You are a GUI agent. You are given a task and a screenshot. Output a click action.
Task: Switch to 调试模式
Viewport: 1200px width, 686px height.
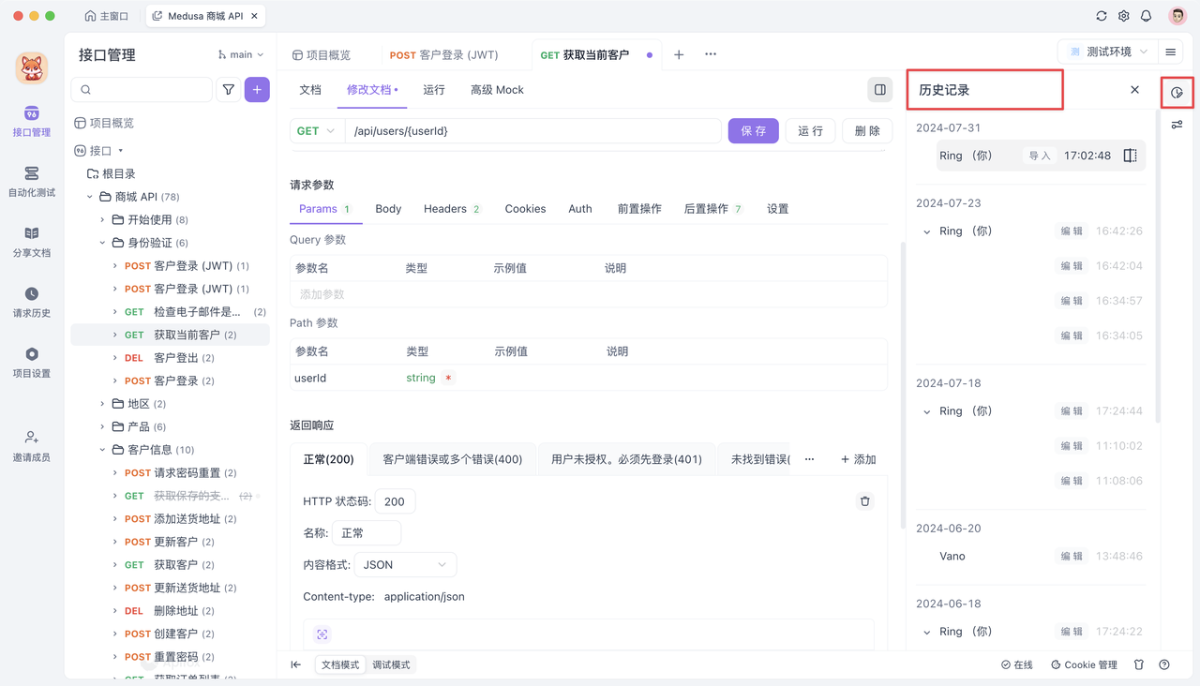pos(391,664)
